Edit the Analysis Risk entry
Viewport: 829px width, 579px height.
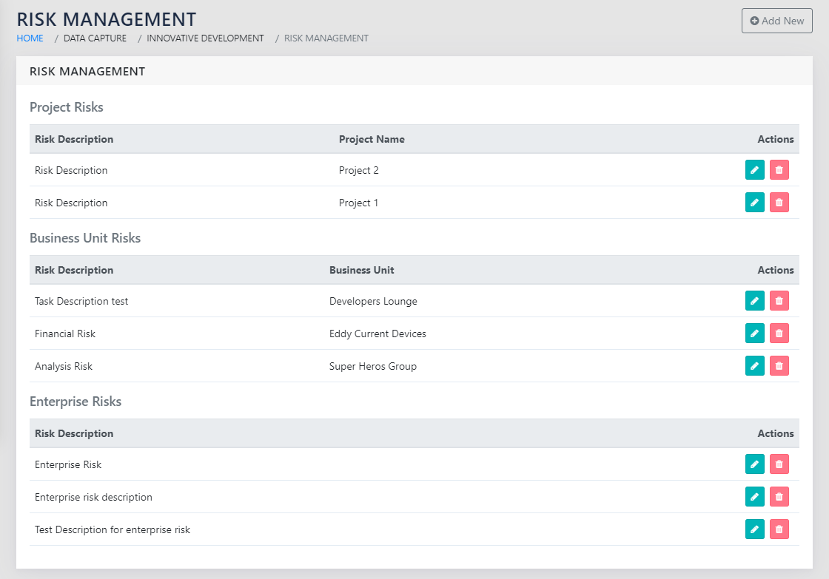pos(754,366)
